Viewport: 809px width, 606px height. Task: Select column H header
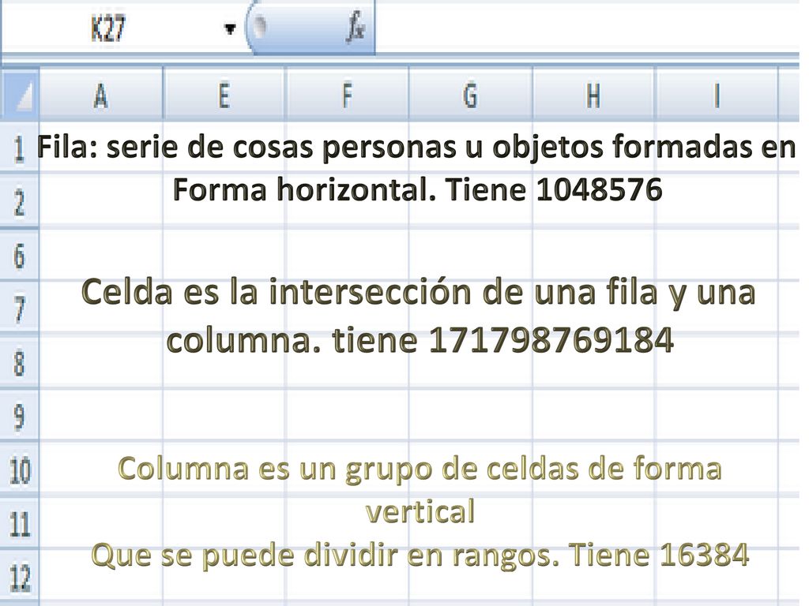point(593,95)
